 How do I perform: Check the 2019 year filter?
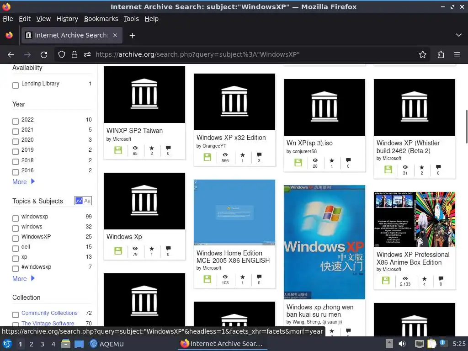(16, 152)
